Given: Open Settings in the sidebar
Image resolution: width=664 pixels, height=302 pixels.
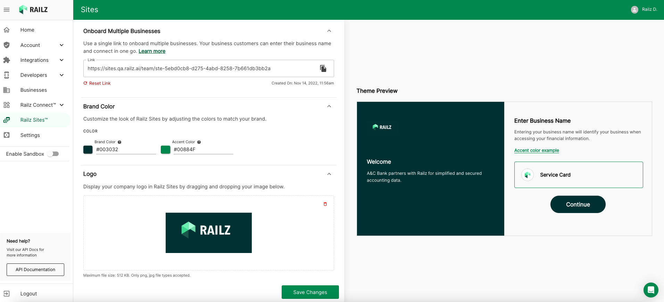Looking at the screenshot, I should 30,135.
